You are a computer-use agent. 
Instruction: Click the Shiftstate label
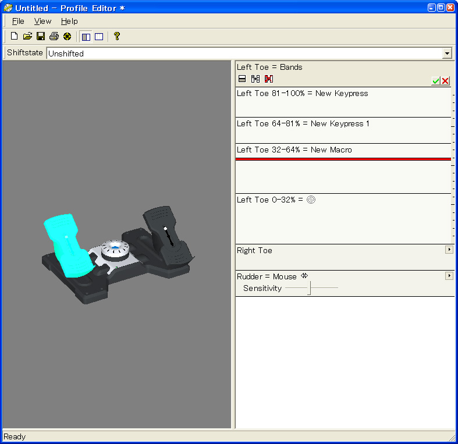pyautogui.click(x=25, y=53)
